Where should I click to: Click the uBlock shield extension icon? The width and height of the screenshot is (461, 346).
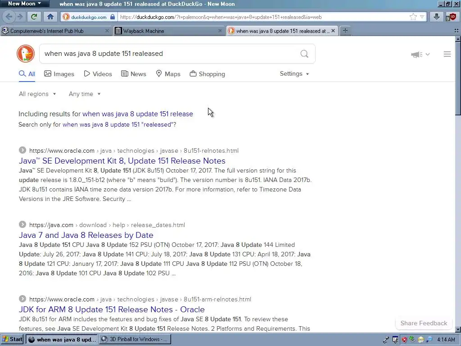[451, 17]
